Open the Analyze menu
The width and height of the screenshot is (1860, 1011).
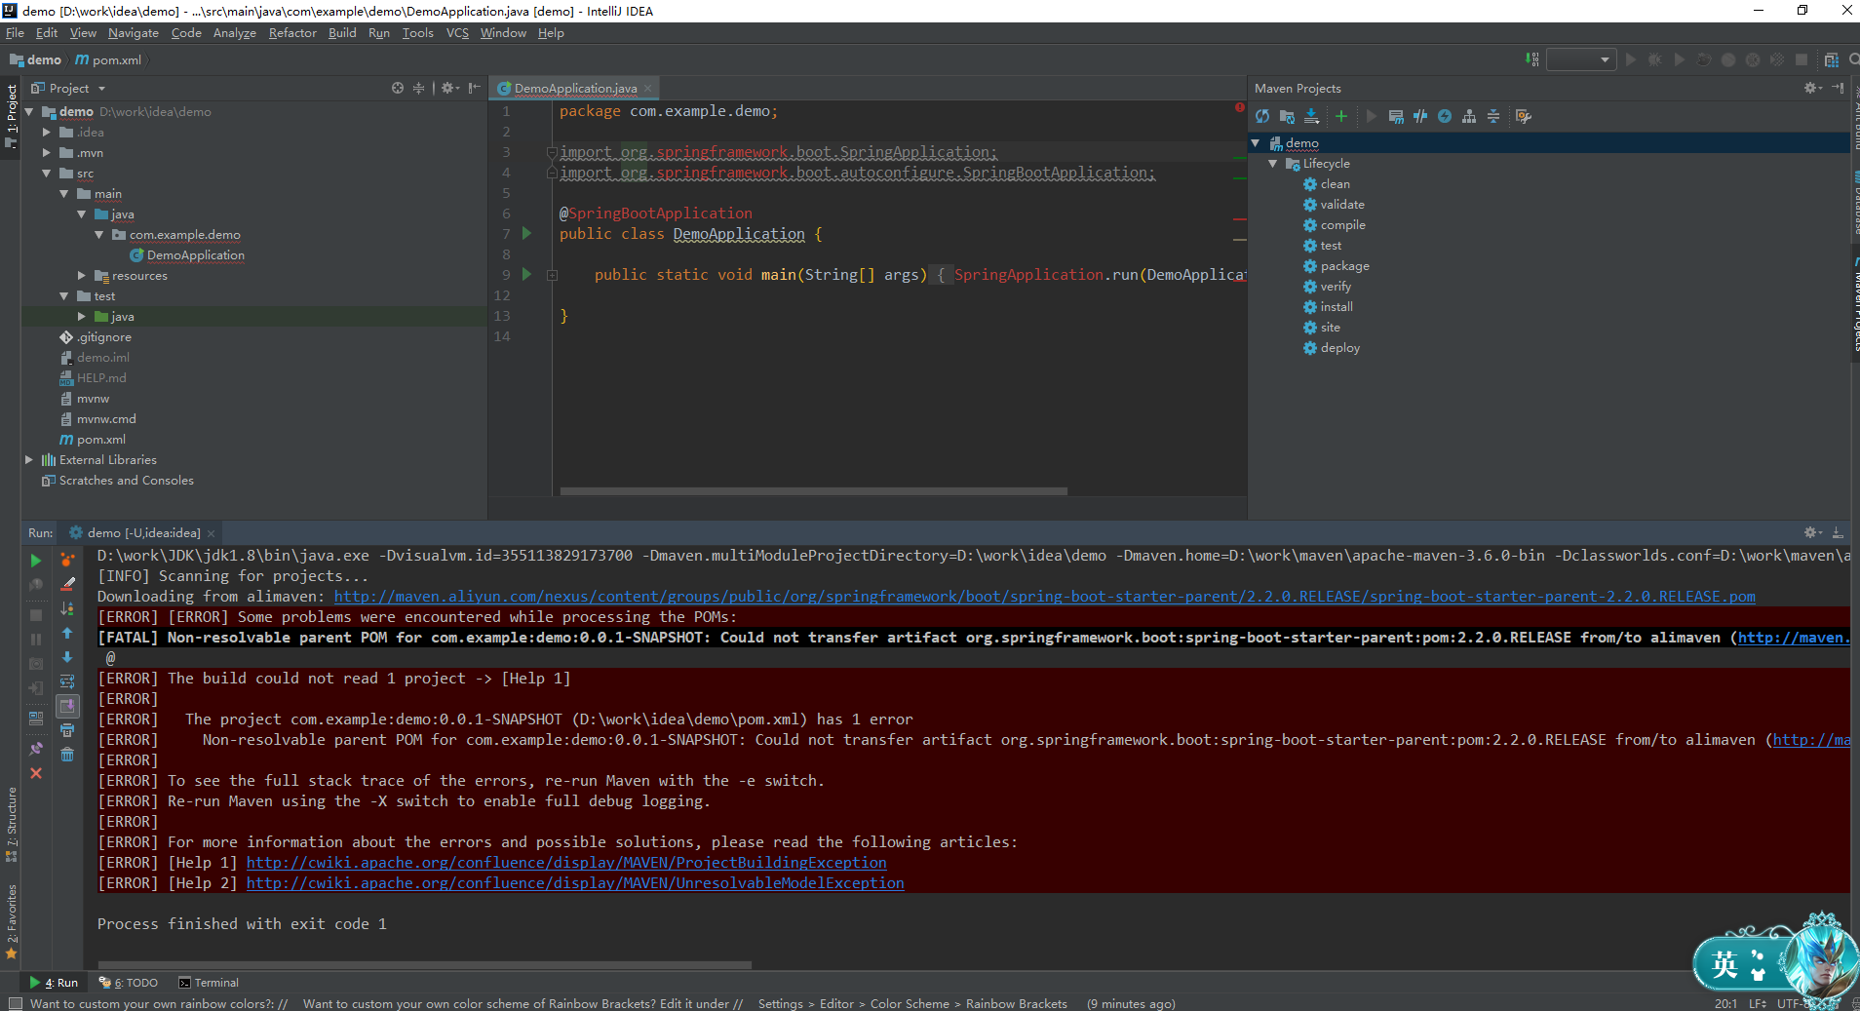(235, 33)
